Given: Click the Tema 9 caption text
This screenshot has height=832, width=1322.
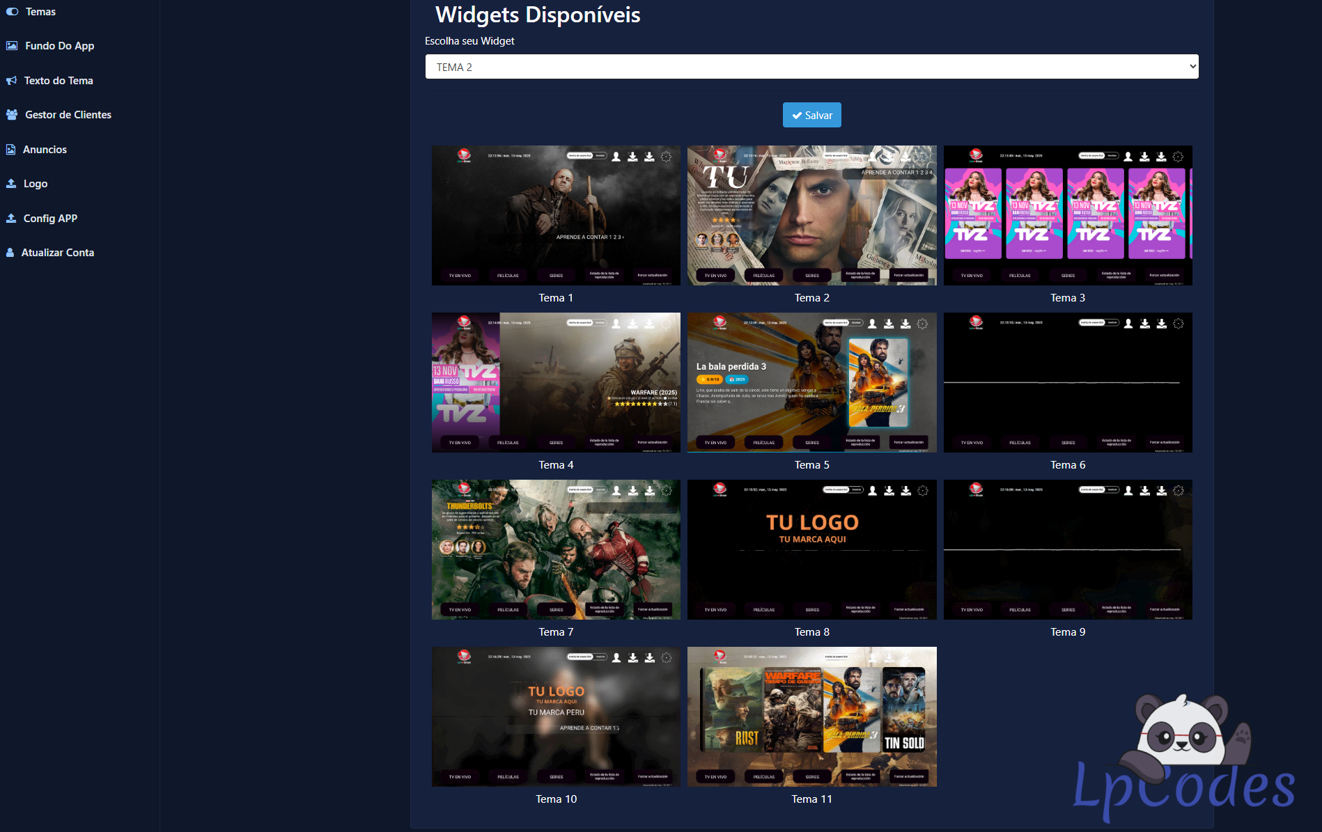Looking at the screenshot, I should coord(1068,632).
